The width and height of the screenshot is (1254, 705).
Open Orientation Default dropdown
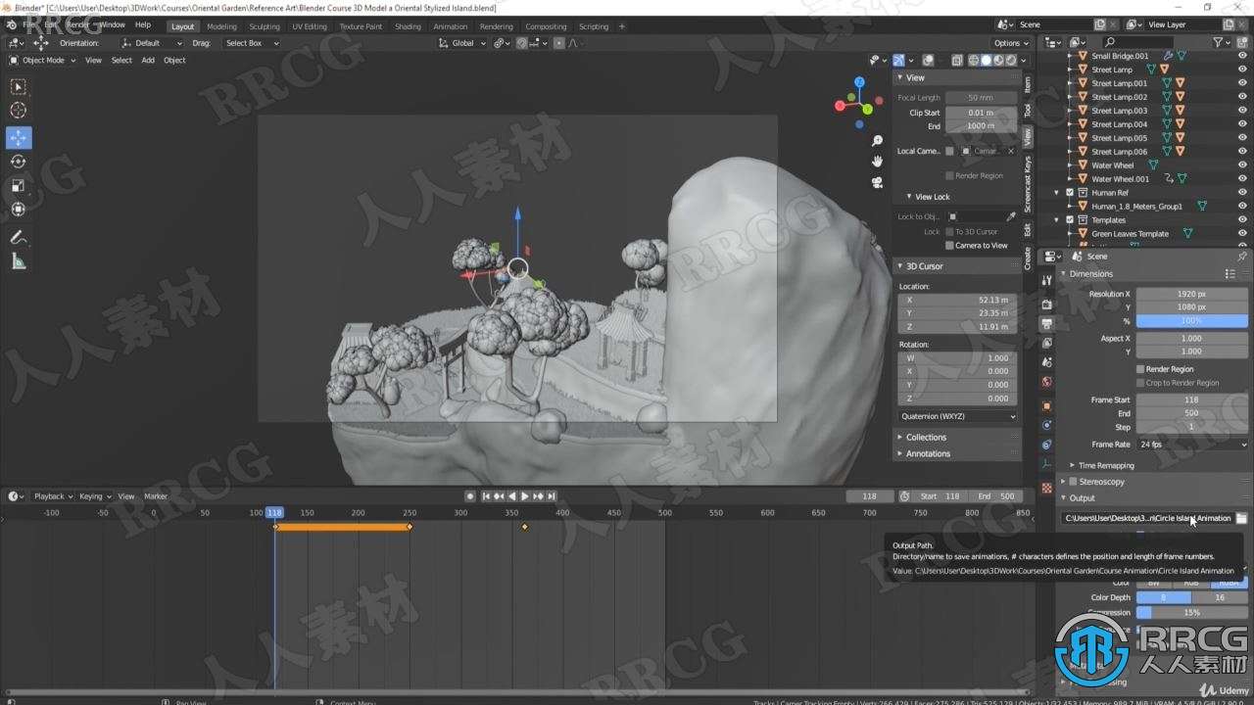point(152,43)
